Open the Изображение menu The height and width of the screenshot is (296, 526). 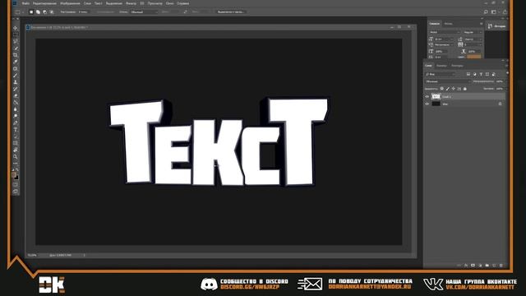coord(70,3)
